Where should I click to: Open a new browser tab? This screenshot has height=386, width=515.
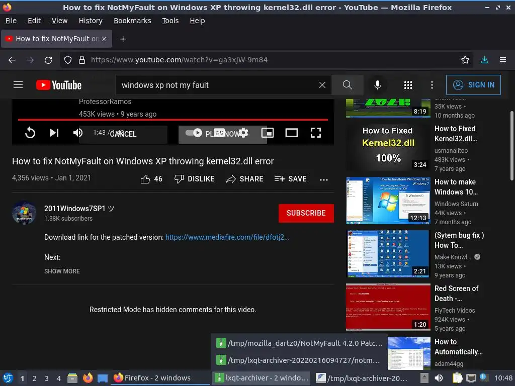pyautogui.click(x=123, y=39)
